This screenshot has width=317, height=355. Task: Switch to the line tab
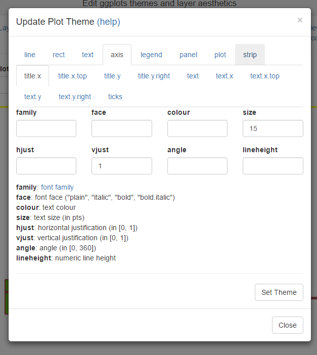click(30, 55)
